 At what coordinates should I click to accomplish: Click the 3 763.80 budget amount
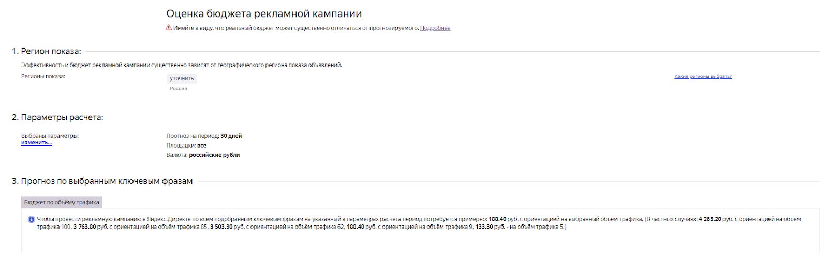click(85, 227)
